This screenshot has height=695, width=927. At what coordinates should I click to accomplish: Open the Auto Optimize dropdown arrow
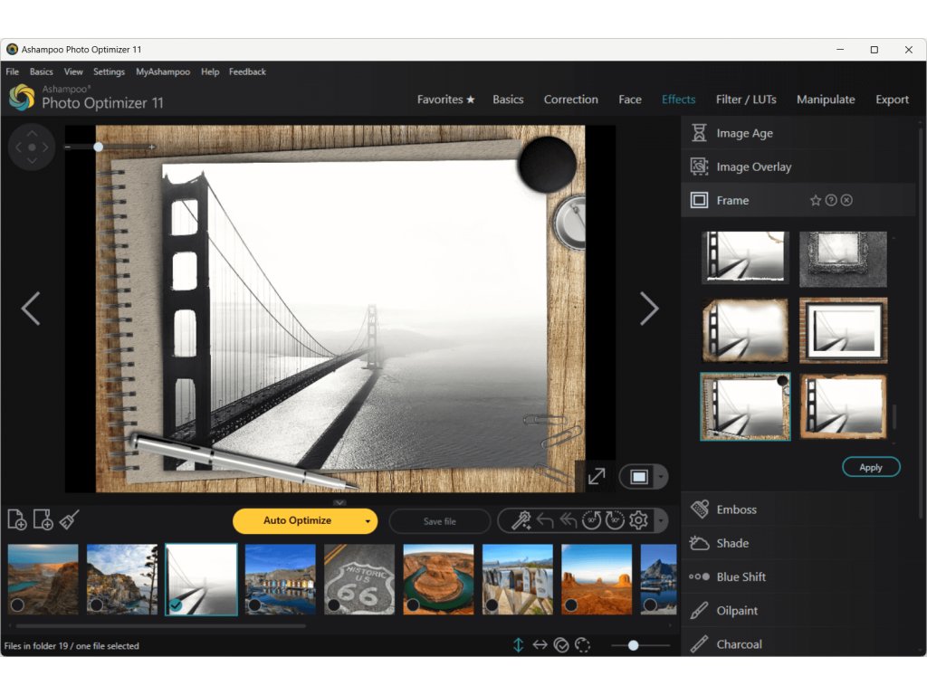pyautogui.click(x=368, y=521)
